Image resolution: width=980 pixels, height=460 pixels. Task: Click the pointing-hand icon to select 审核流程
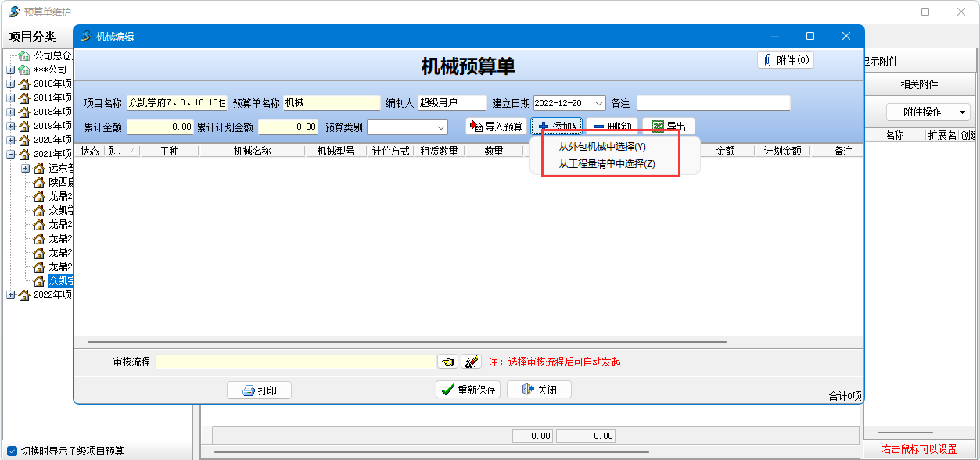[x=448, y=362]
